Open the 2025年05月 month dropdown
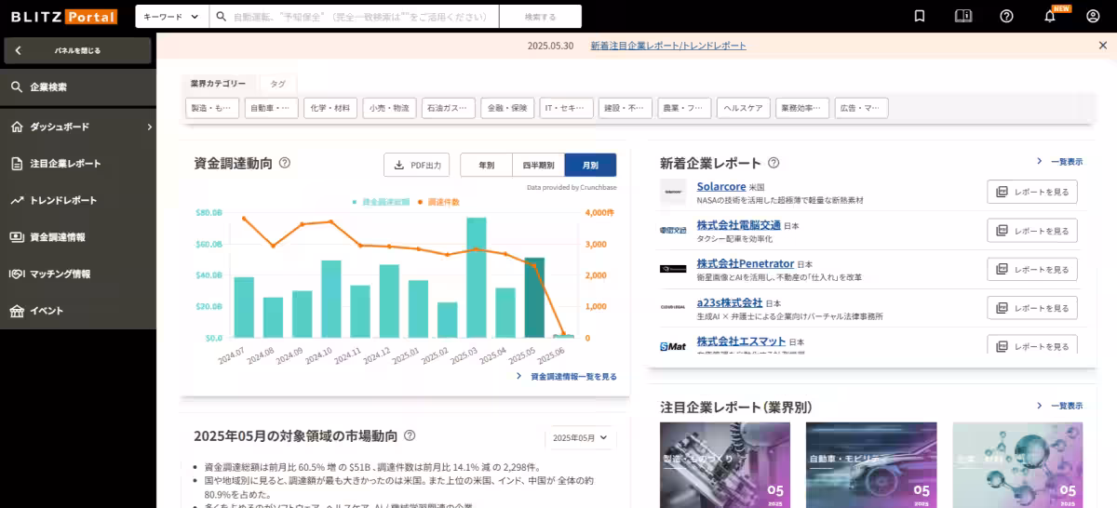The width and height of the screenshot is (1117, 508). click(x=580, y=437)
